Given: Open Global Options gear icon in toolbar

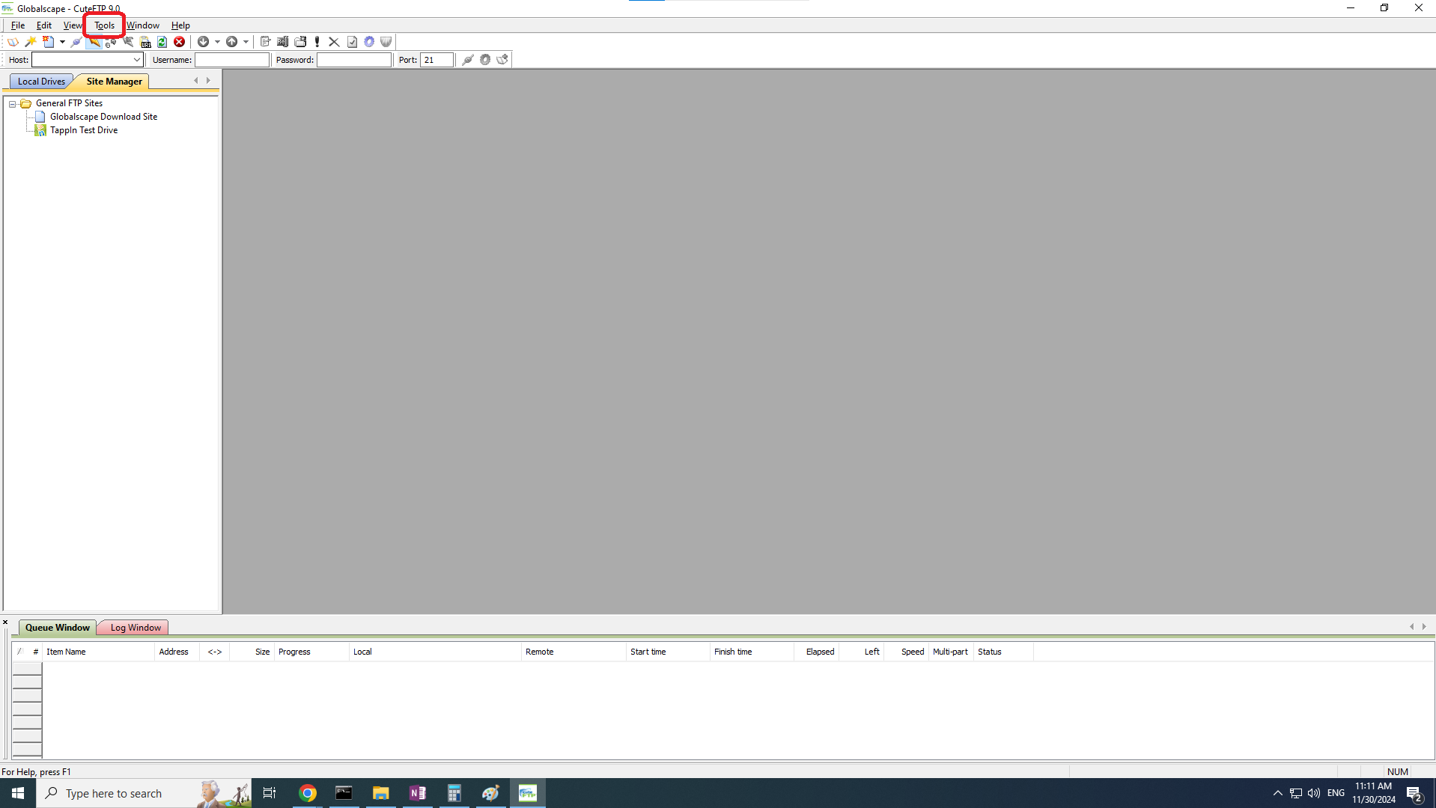Looking at the screenshot, I should point(369,42).
